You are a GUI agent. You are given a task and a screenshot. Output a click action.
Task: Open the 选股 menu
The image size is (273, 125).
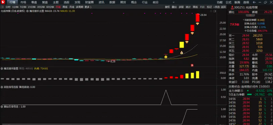tap(66, 2)
